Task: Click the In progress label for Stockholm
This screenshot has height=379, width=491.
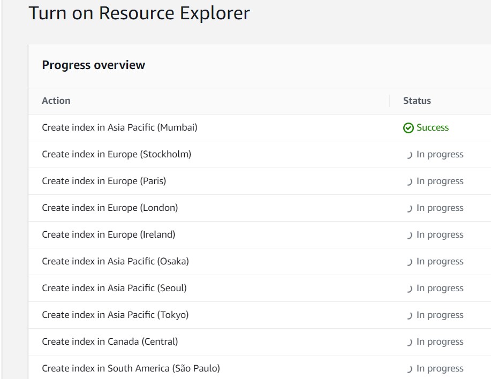Action: [x=440, y=154]
